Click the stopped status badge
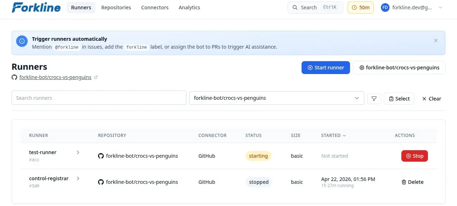 click(x=259, y=182)
